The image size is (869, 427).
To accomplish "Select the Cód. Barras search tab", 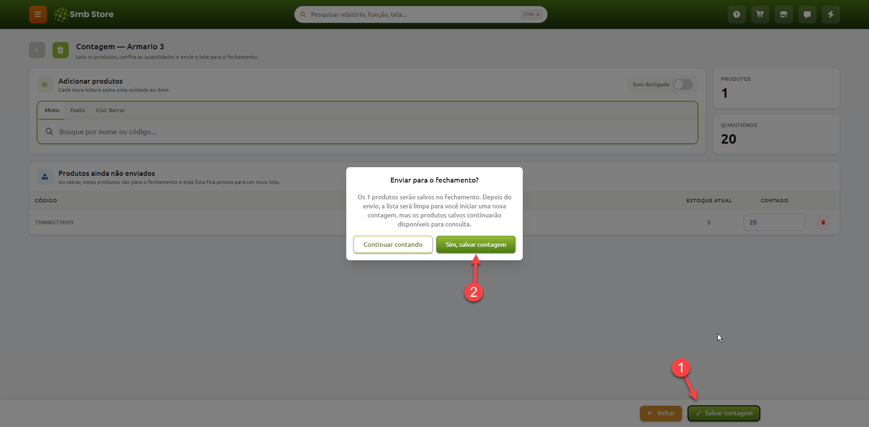I will [x=110, y=110].
